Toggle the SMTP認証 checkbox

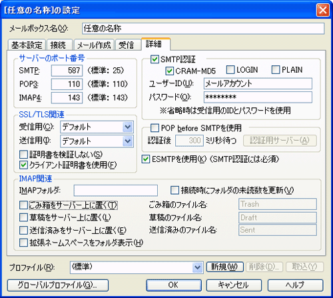(155, 59)
